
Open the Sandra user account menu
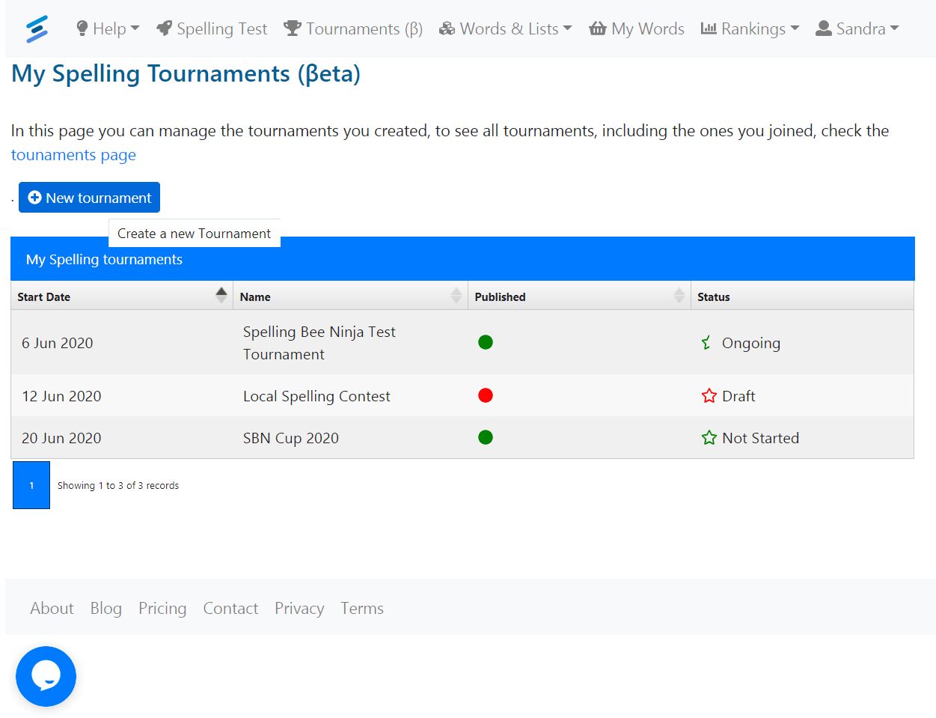(x=857, y=29)
